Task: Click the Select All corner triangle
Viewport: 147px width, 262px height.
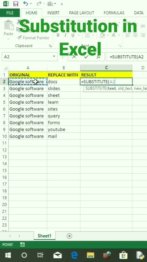Action: point(5,68)
